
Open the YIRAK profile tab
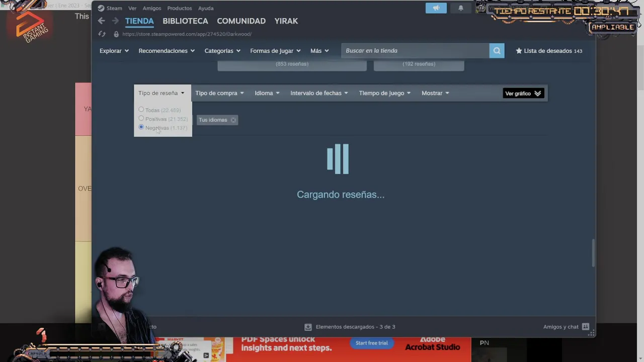click(286, 21)
